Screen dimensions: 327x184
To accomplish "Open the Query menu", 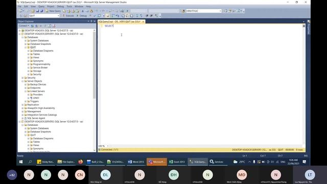I will pos(41,7).
